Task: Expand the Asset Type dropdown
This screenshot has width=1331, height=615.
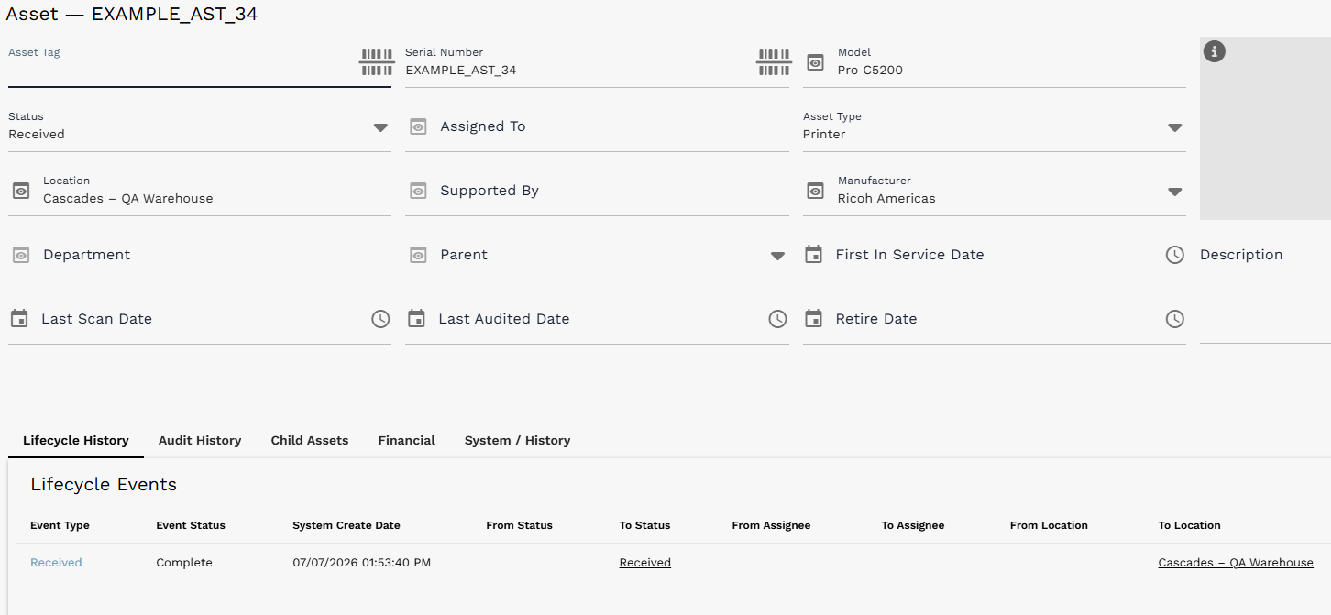Action: pos(1175,127)
